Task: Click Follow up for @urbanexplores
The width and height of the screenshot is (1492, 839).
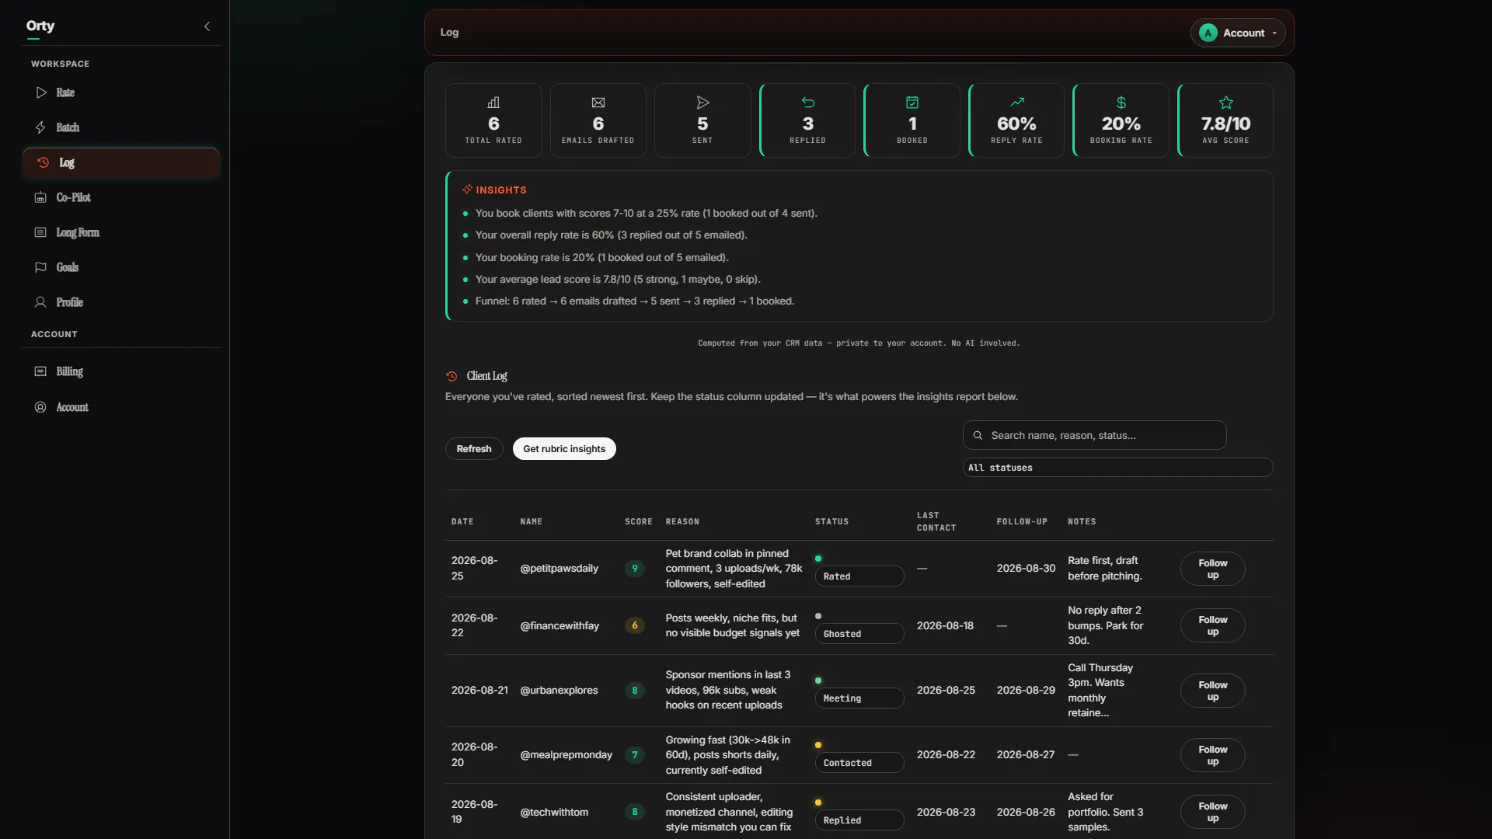Action: 1212,691
